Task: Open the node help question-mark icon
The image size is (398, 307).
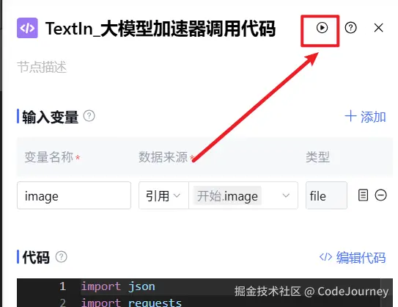Action: (x=350, y=27)
